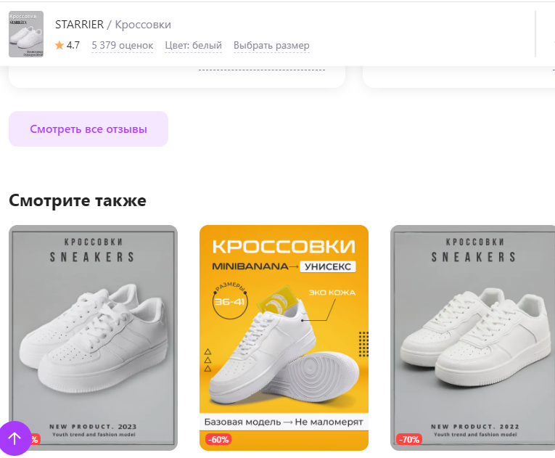Open the 2023 white sneakers product card
This screenshot has height=458, width=555.
pyautogui.click(x=93, y=338)
